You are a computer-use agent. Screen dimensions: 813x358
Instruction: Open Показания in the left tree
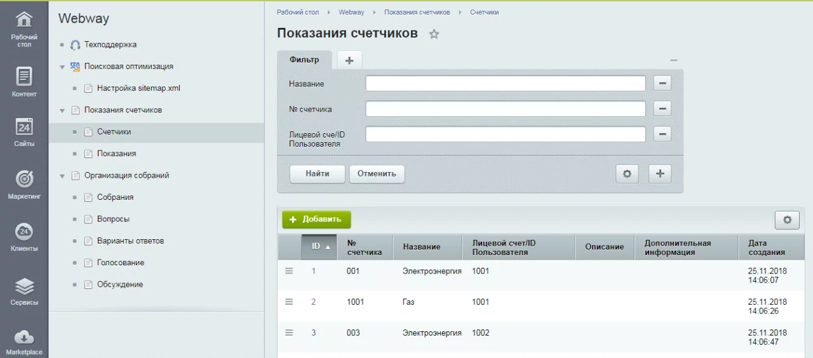(116, 154)
